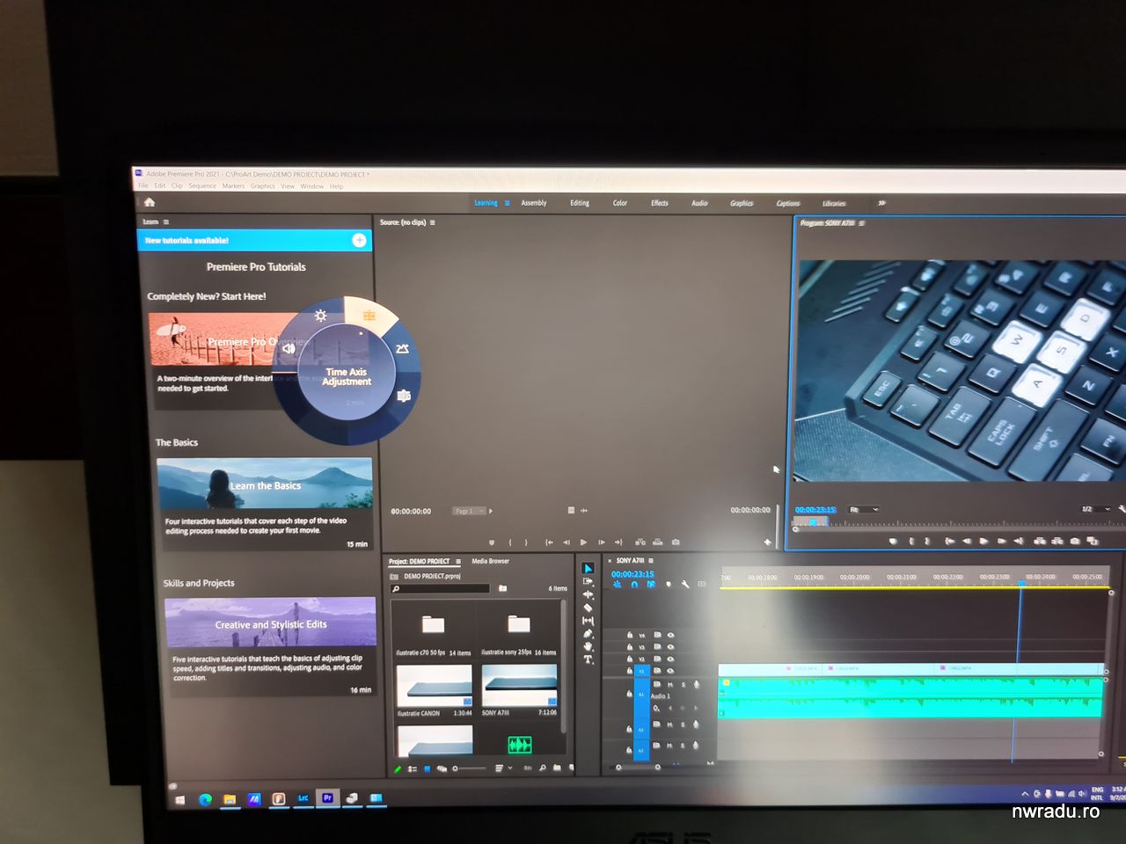Click the Add Marker icon in timeline

669,584
